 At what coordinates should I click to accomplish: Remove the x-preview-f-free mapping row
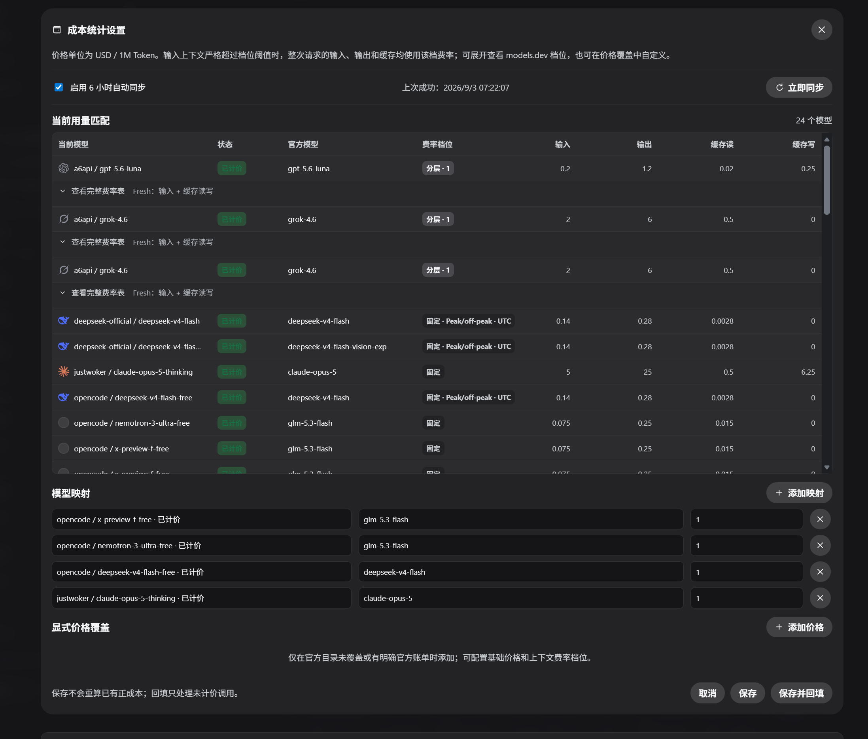coord(820,519)
